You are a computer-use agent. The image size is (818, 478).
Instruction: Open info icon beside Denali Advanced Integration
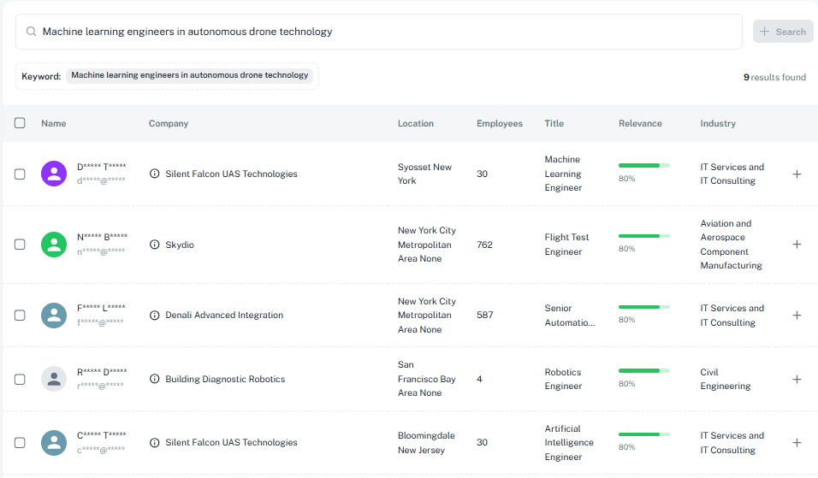pos(154,316)
